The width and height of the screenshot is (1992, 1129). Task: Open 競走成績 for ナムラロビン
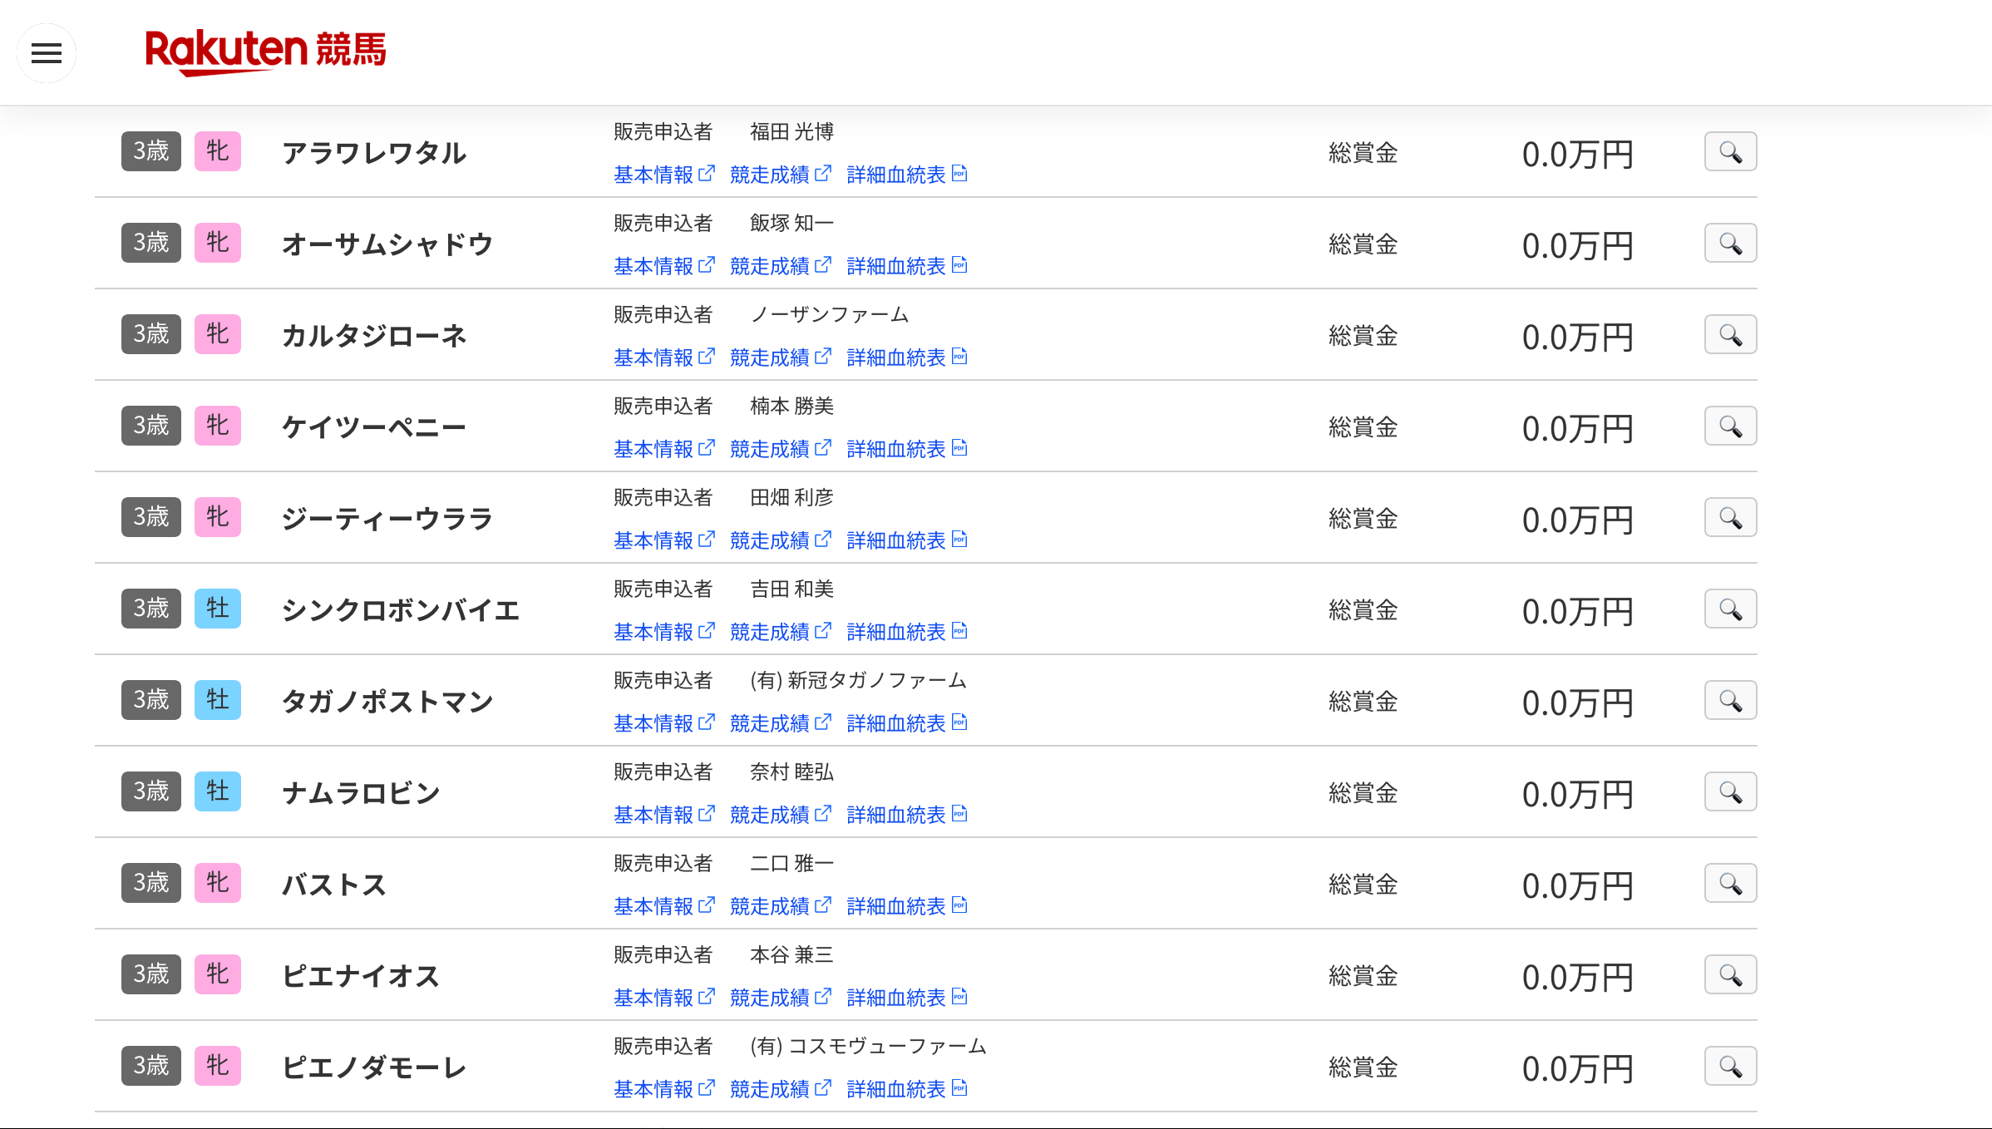[781, 815]
